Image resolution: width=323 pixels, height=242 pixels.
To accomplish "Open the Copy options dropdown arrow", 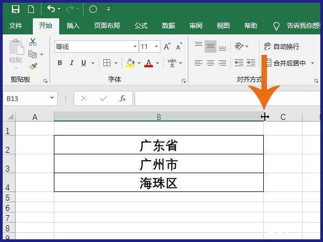I will click(41, 54).
